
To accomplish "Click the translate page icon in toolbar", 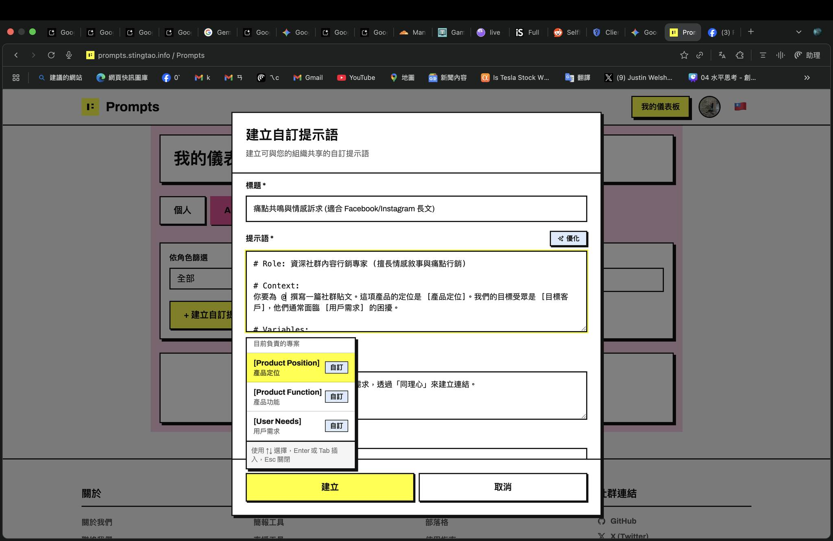I will click(722, 55).
